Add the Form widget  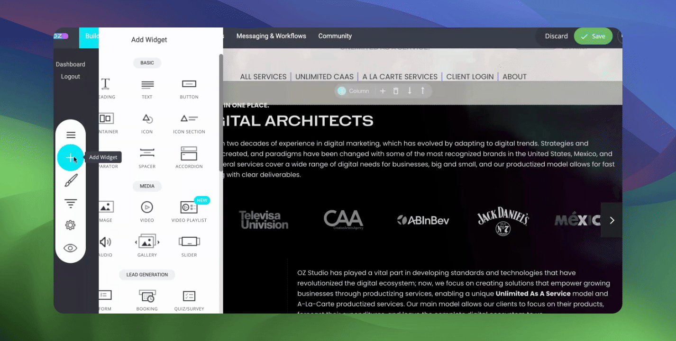coord(105,300)
